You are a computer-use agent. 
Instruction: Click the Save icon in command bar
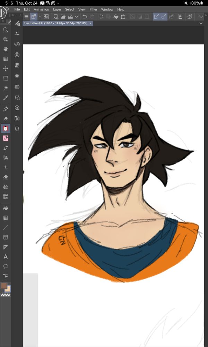(x=70, y=17)
